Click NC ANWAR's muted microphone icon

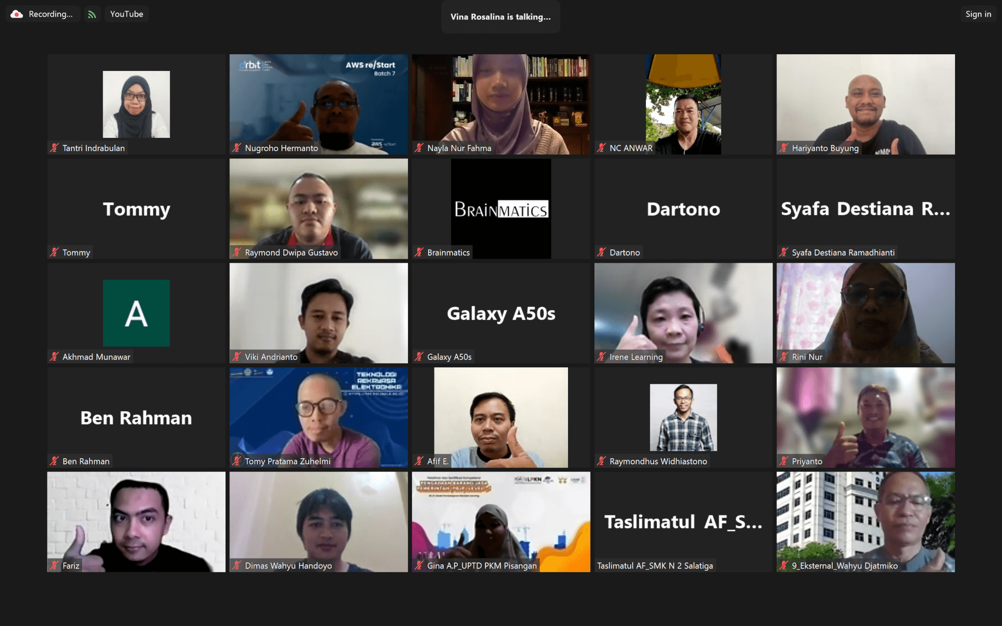[601, 148]
